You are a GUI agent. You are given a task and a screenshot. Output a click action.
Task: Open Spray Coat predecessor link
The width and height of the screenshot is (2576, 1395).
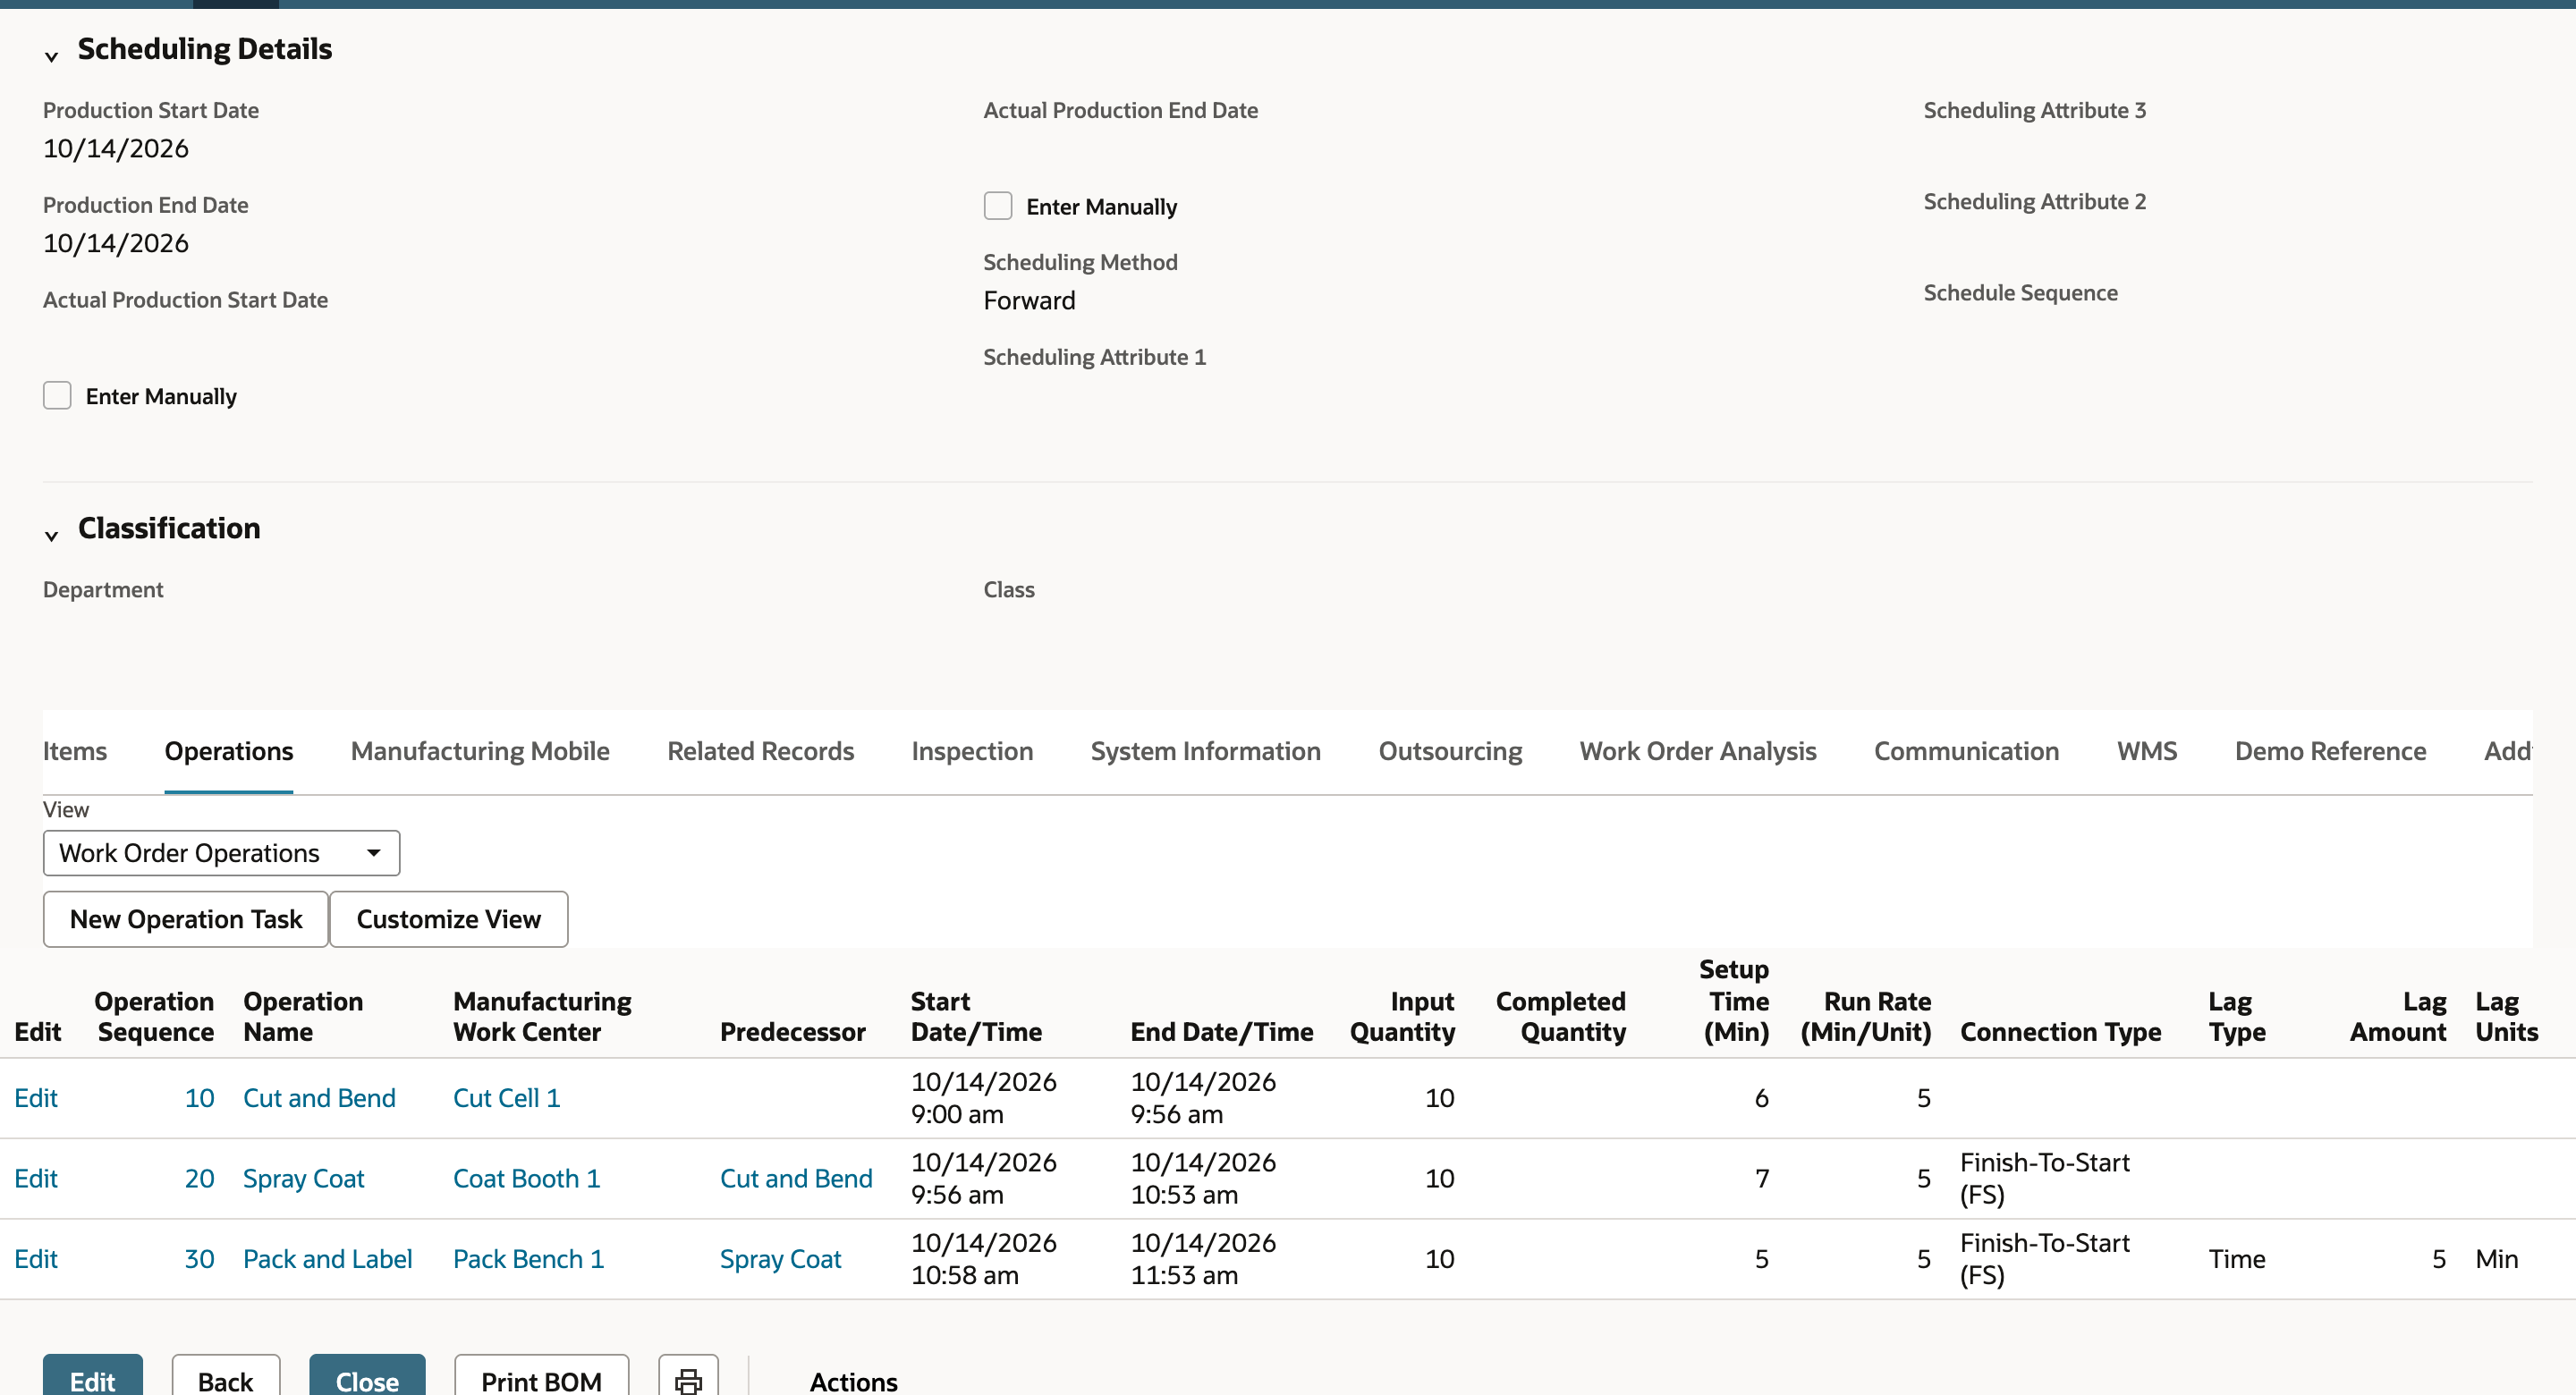pos(781,1258)
